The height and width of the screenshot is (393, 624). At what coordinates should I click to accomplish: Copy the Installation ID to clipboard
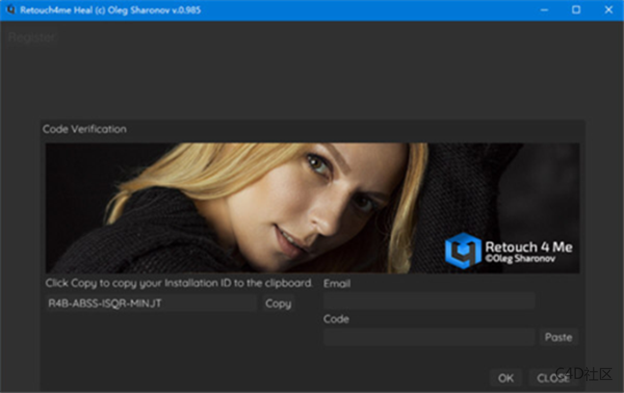pyautogui.click(x=278, y=303)
